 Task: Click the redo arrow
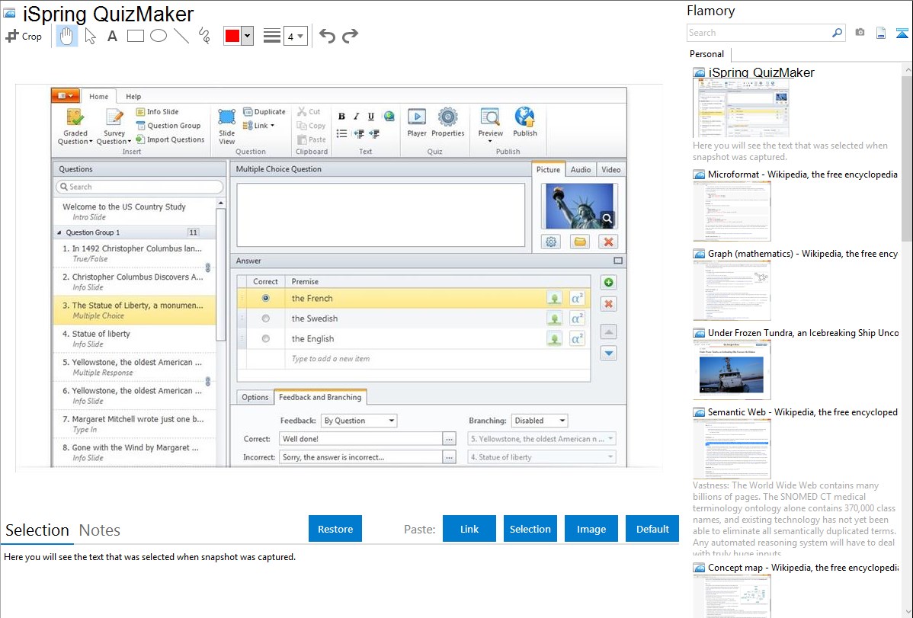350,36
